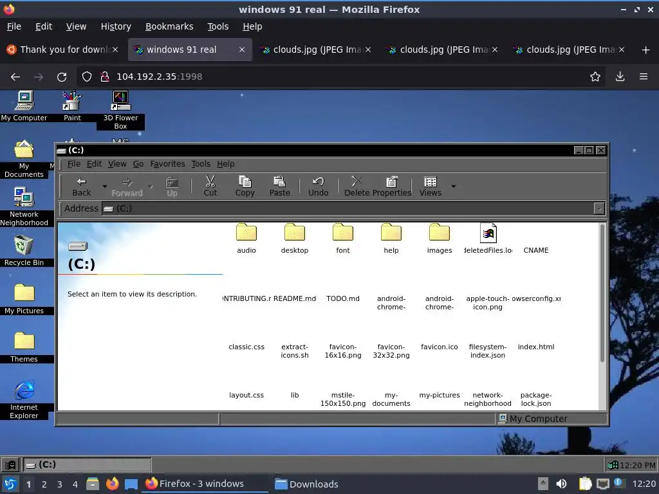
Task: Open explorer File menu
Action: 73,164
